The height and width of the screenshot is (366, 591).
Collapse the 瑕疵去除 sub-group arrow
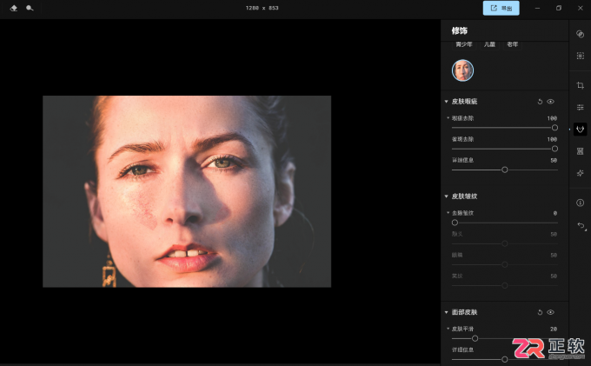coord(448,118)
